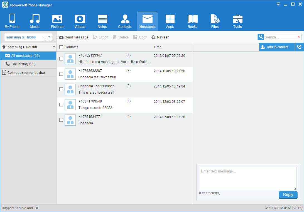Open the Tools section
Screen dimensions: 304x212
[x=237, y=21]
